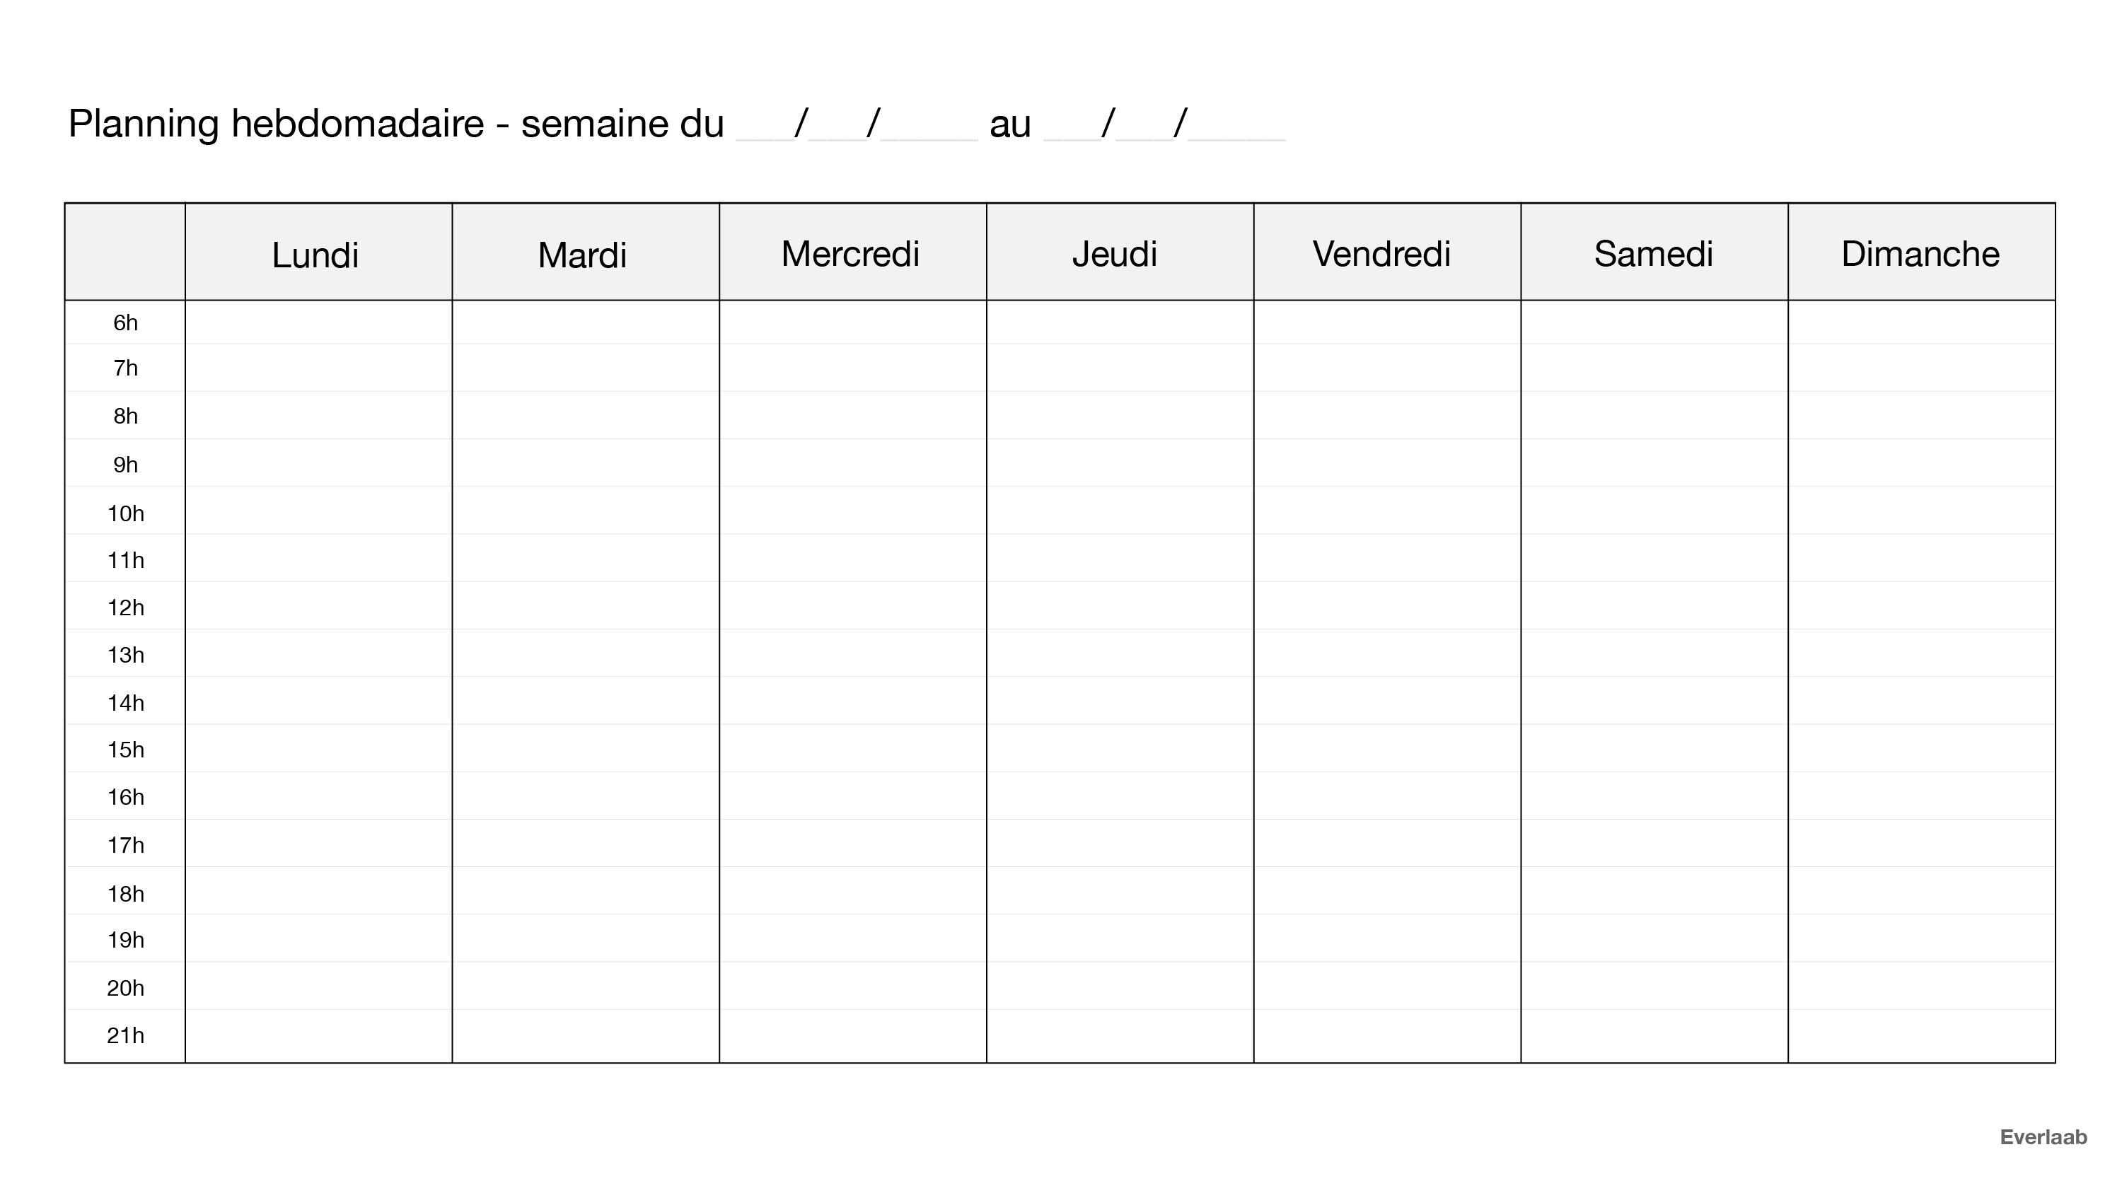Click the start date day blank after "du"
The height and width of the screenshot is (1193, 2122).
click(x=764, y=127)
